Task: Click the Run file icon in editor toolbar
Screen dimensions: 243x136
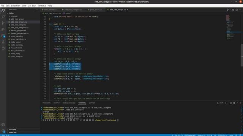Action: (x=228, y=10)
